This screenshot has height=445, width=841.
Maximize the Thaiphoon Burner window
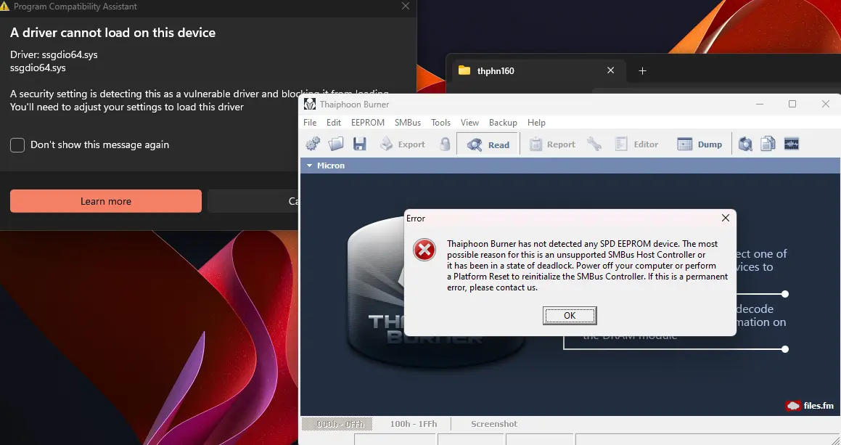coord(792,104)
